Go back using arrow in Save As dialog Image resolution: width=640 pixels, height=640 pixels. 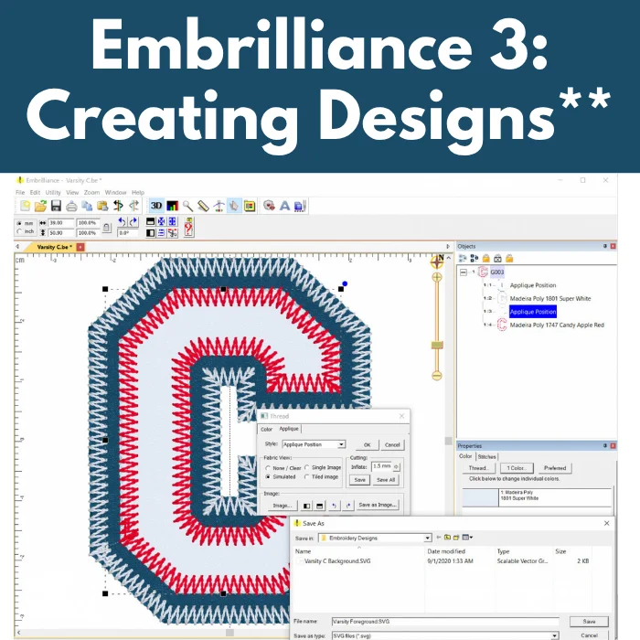tap(439, 538)
